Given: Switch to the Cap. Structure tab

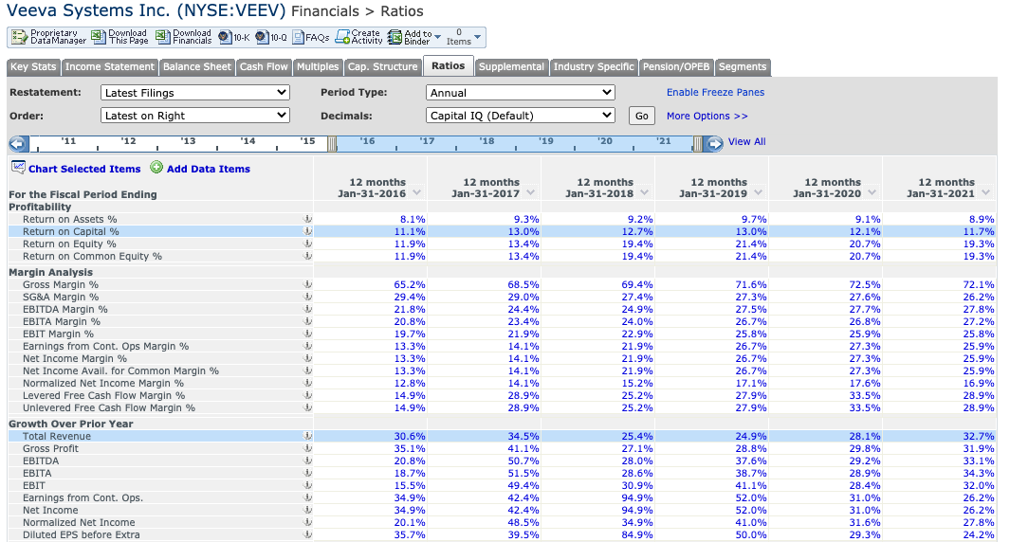Looking at the screenshot, I should 382,67.
